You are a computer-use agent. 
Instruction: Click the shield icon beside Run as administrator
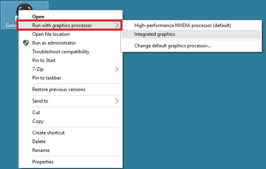point(26,43)
